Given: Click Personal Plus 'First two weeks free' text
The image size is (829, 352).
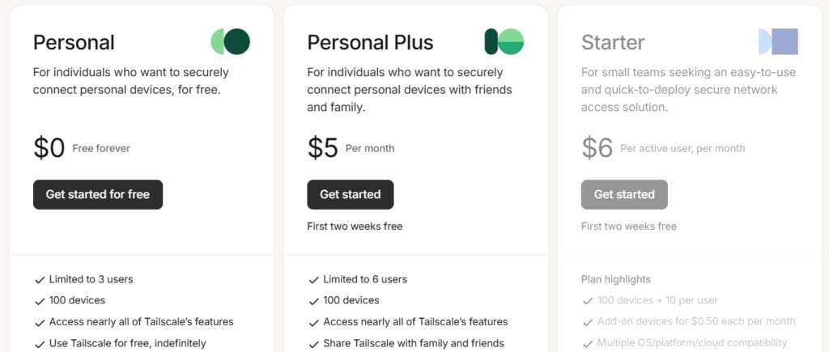Looking at the screenshot, I should pyautogui.click(x=355, y=227).
